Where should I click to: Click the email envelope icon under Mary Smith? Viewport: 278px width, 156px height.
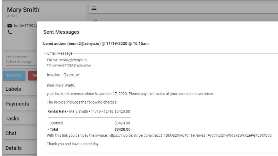tap(9, 26)
